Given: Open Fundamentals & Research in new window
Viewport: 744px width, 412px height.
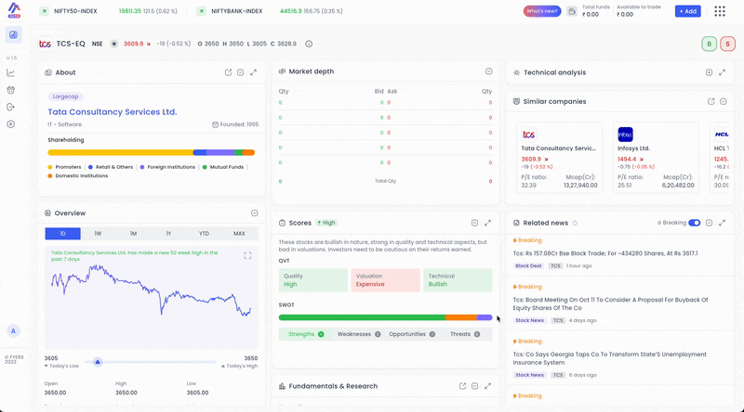Looking at the screenshot, I should point(462,386).
